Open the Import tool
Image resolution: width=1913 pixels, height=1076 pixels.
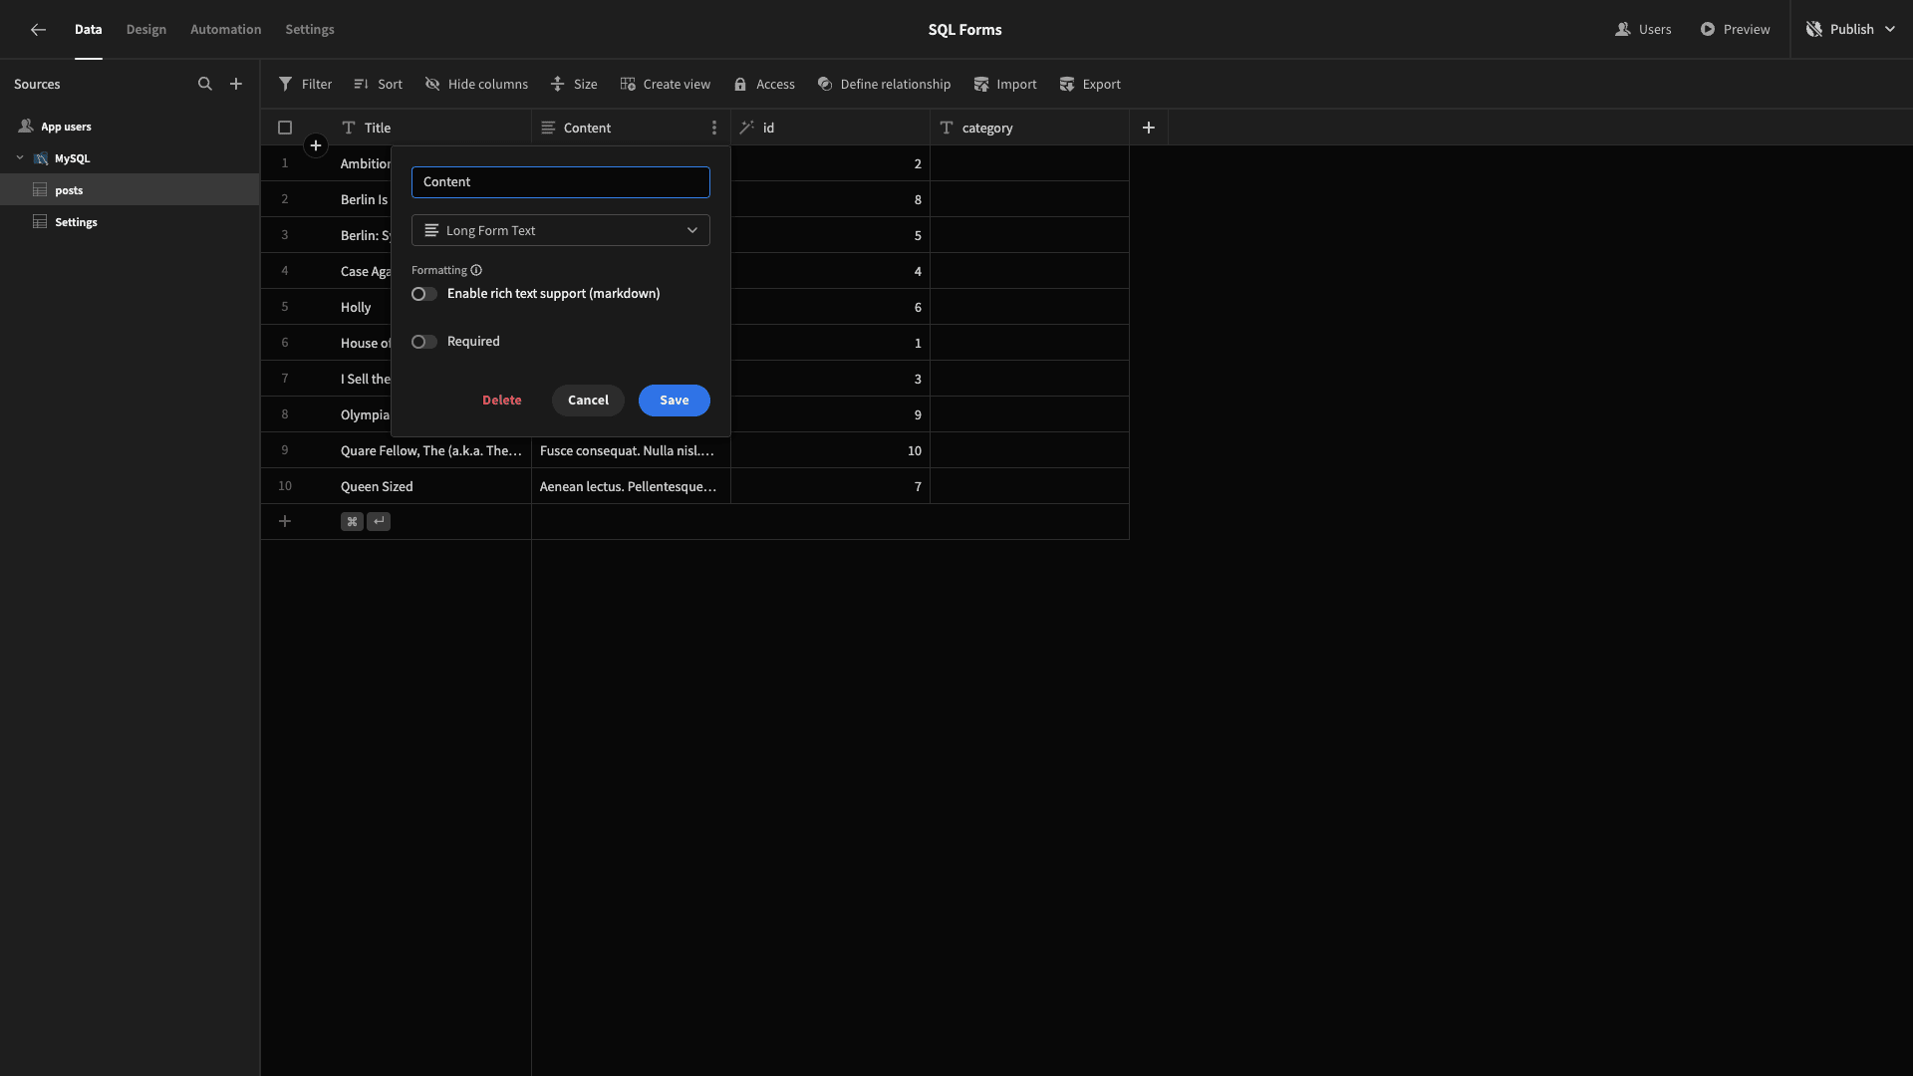1004,84
